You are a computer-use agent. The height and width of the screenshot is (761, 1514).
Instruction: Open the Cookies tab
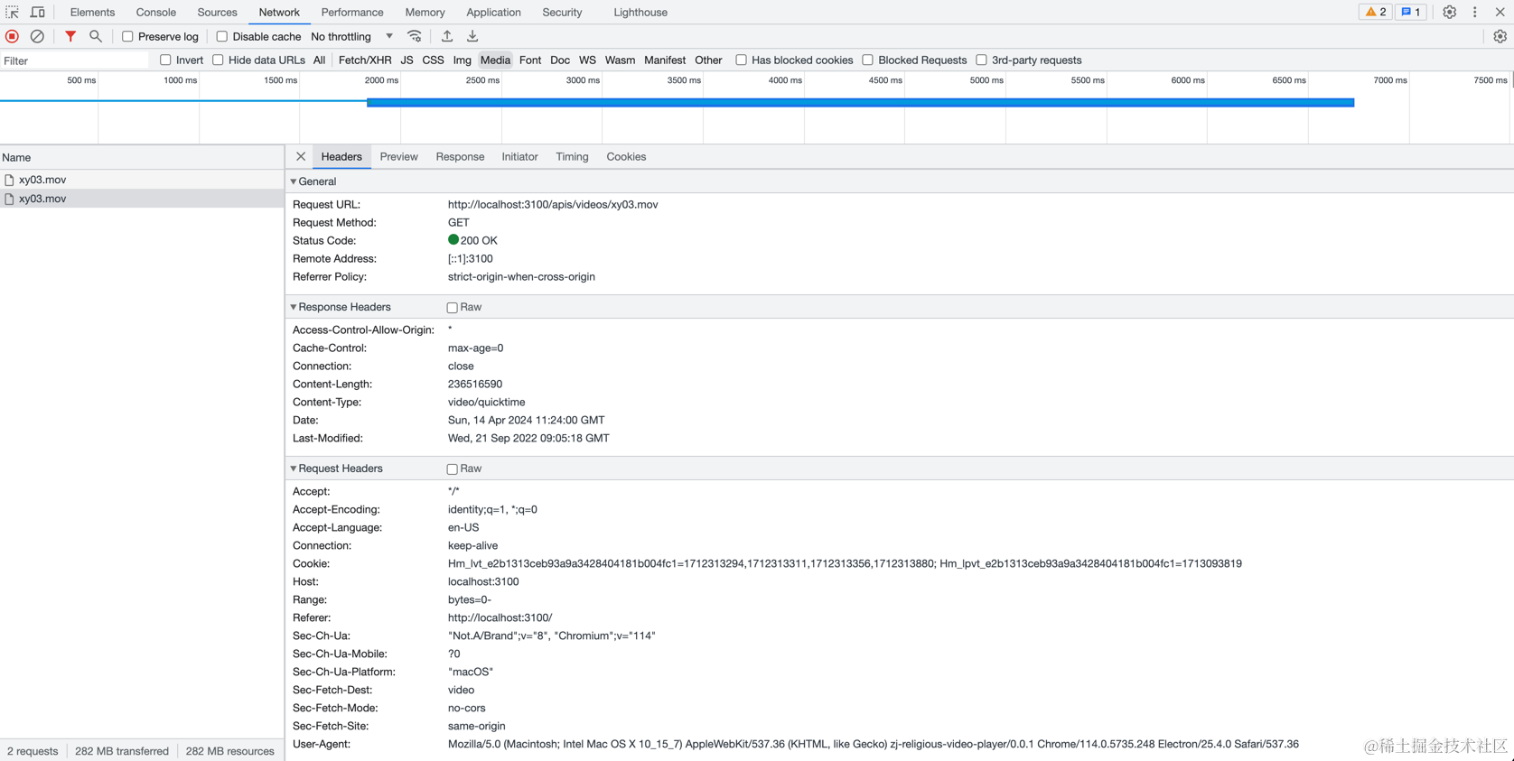pyautogui.click(x=626, y=156)
